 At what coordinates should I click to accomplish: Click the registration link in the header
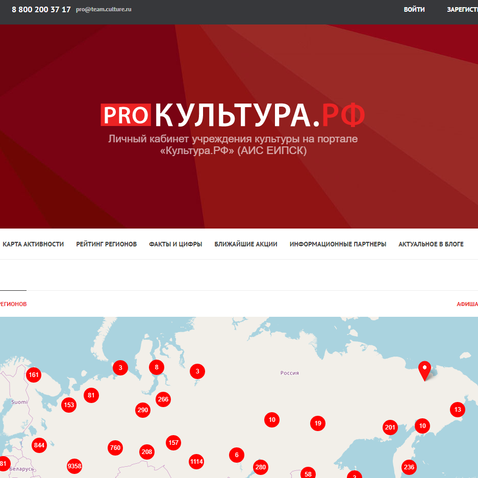click(x=462, y=10)
